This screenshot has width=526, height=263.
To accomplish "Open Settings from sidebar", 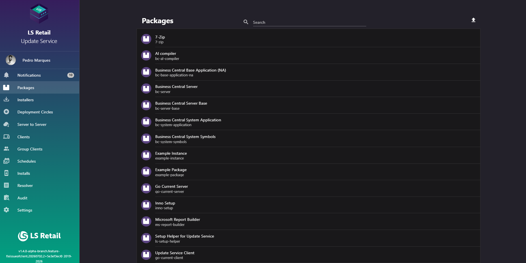I will 40,210.
